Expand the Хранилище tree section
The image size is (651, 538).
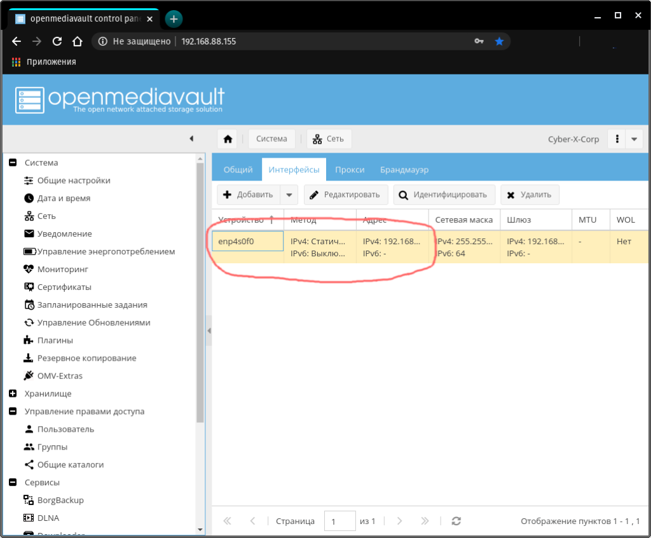coord(13,394)
